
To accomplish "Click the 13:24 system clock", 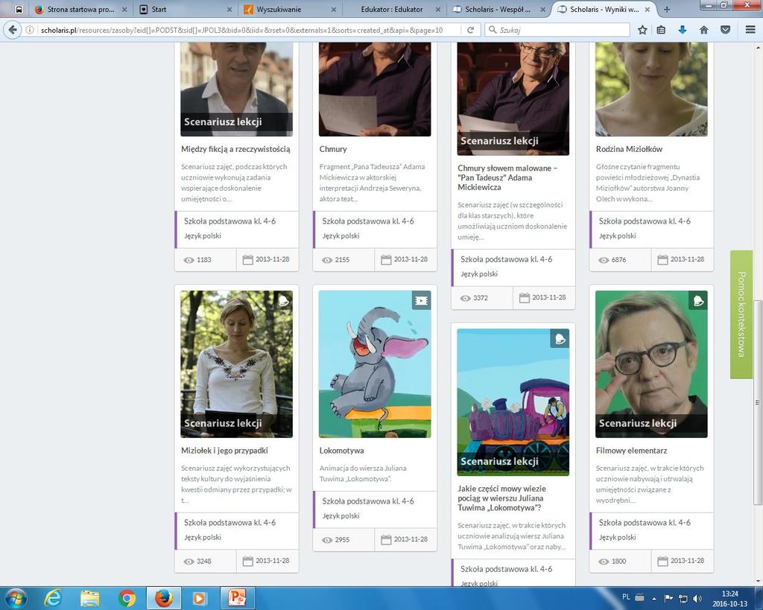I will tap(730, 594).
